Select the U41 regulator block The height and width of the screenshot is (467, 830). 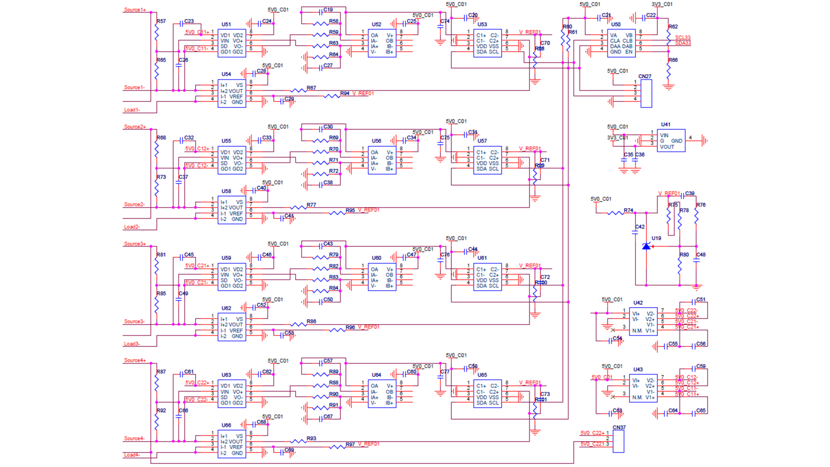click(x=671, y=141)
